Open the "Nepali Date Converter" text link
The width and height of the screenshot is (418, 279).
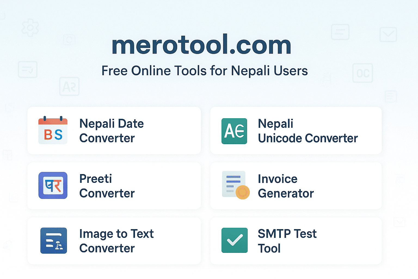[x=111, y=131]
